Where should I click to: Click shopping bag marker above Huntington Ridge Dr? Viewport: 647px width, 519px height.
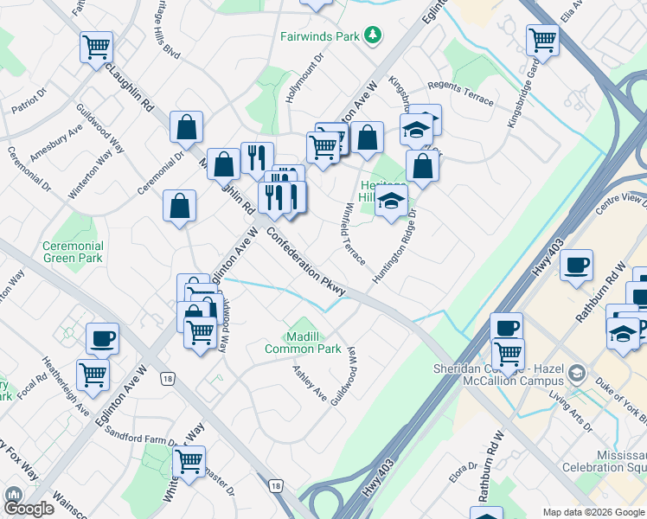pyautogui.click(x=422, y=167)
